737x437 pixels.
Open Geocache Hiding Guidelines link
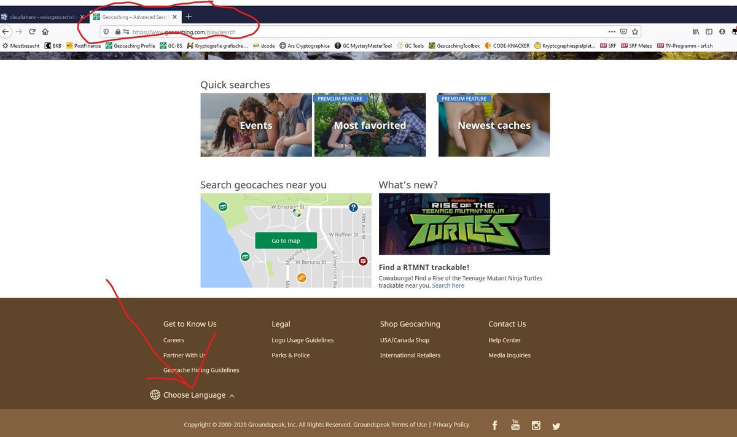(x=201, y=370)
